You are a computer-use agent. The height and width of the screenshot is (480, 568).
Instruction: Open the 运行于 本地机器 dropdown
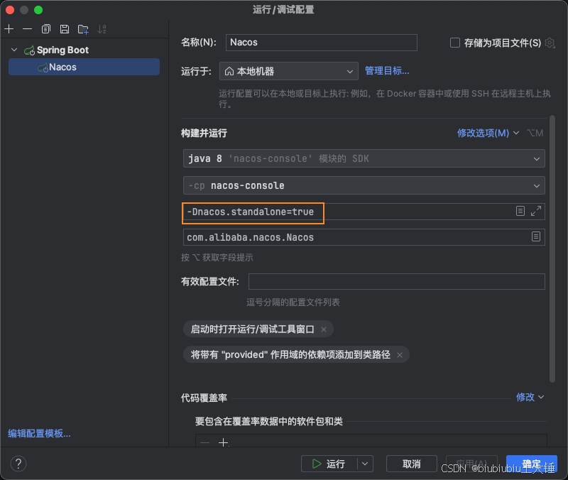coord(289,71)
